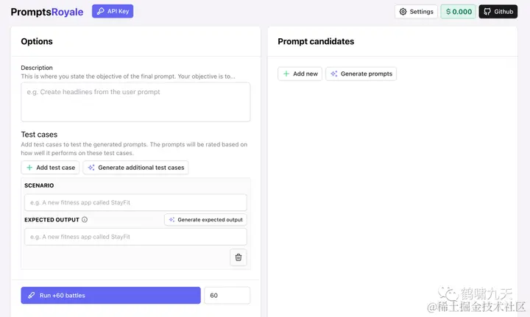Click the Run +60 battles button
This screenshot has height=317, width=530.
click(x=111, y=296)
